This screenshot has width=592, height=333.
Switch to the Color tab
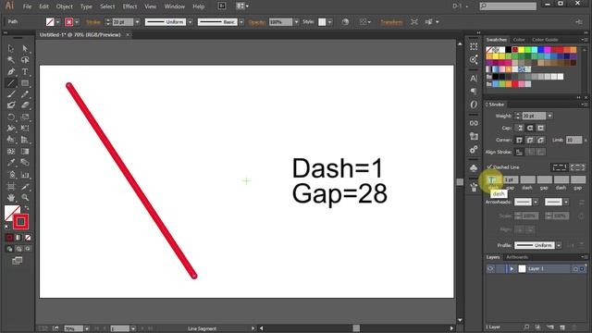[519, 40]
